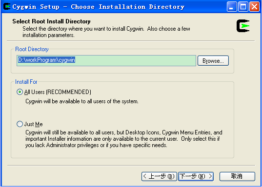Open the Browse... directory dialog

coord(213,61)
